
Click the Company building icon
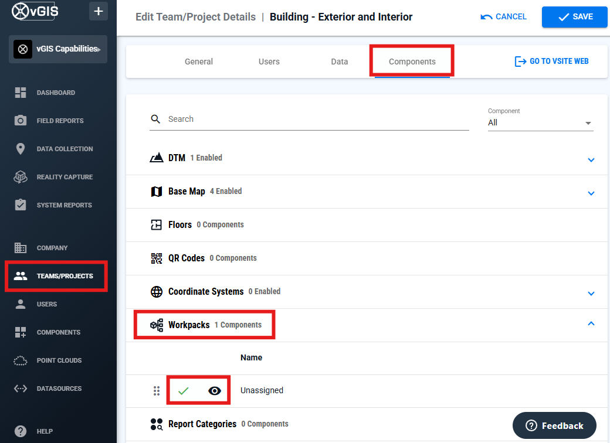point(20,247)
